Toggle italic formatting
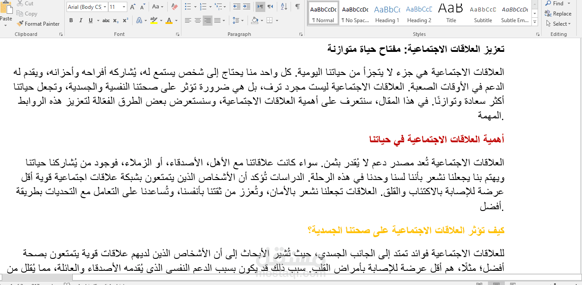This screenshot has width=582, height=285. tap(81, 20)
